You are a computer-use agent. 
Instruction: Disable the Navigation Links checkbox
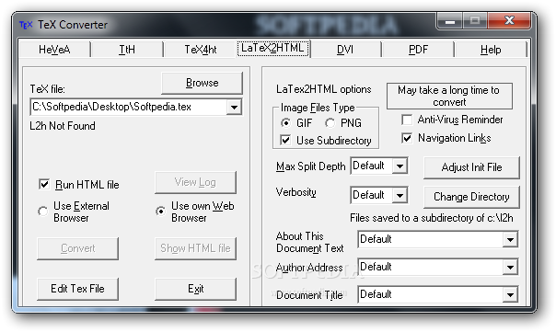(x=407, y=138)
